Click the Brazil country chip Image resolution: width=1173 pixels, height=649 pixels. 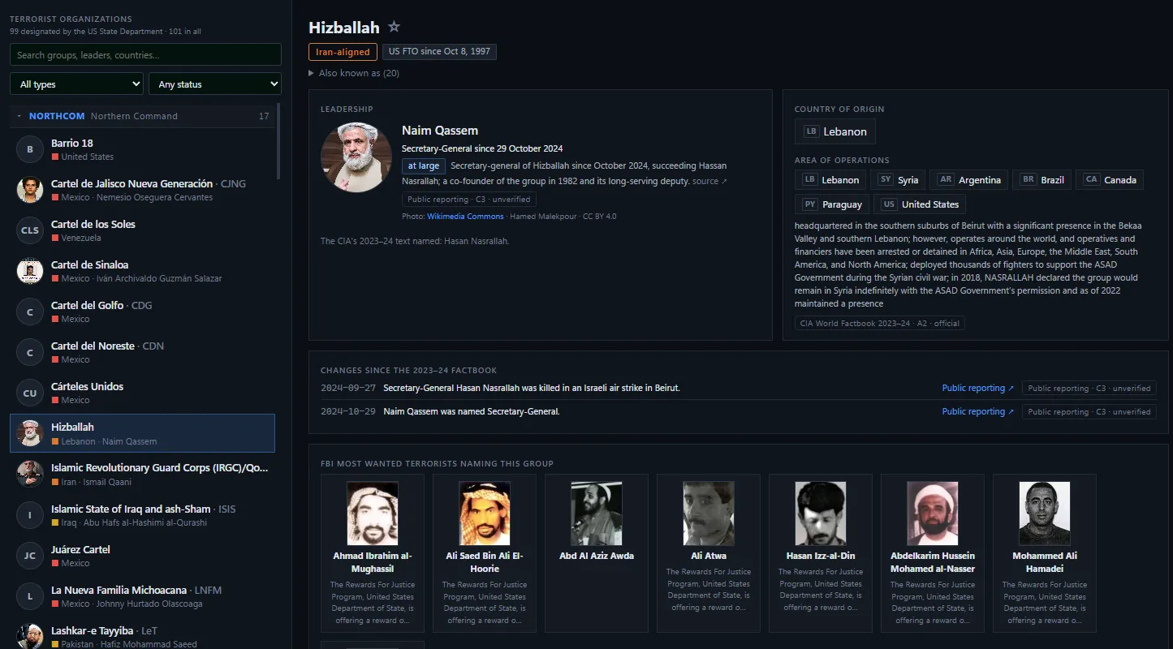pos(1042,180)
